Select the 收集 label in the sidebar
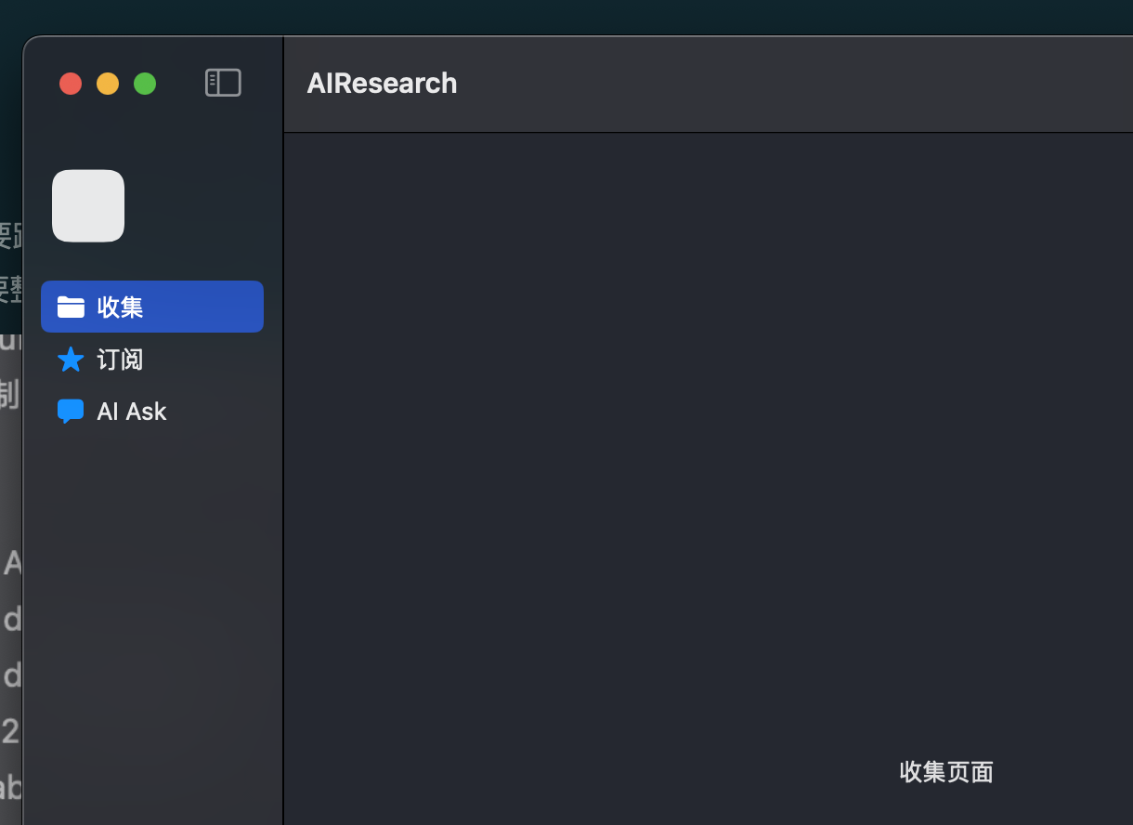The image size is (1133, 825). point(121,307)
